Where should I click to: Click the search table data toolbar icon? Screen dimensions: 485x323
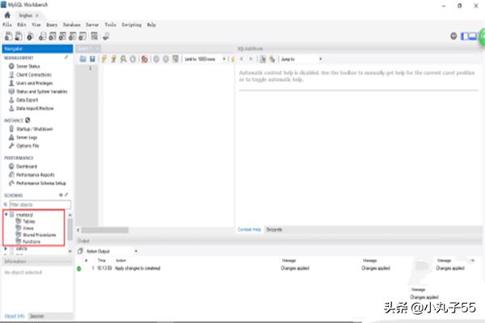(x=95, y=36)
